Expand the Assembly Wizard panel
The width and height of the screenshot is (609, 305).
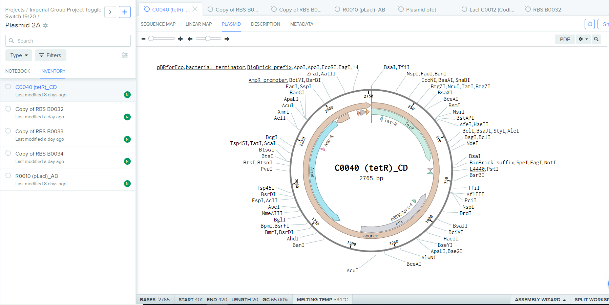[x=540, y=300]
